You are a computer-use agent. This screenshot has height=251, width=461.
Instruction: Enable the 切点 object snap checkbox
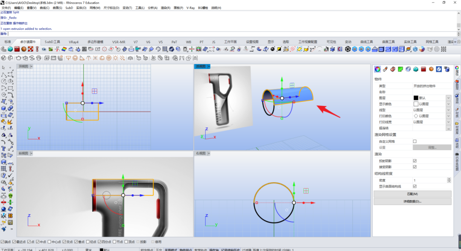coord(88,242)
